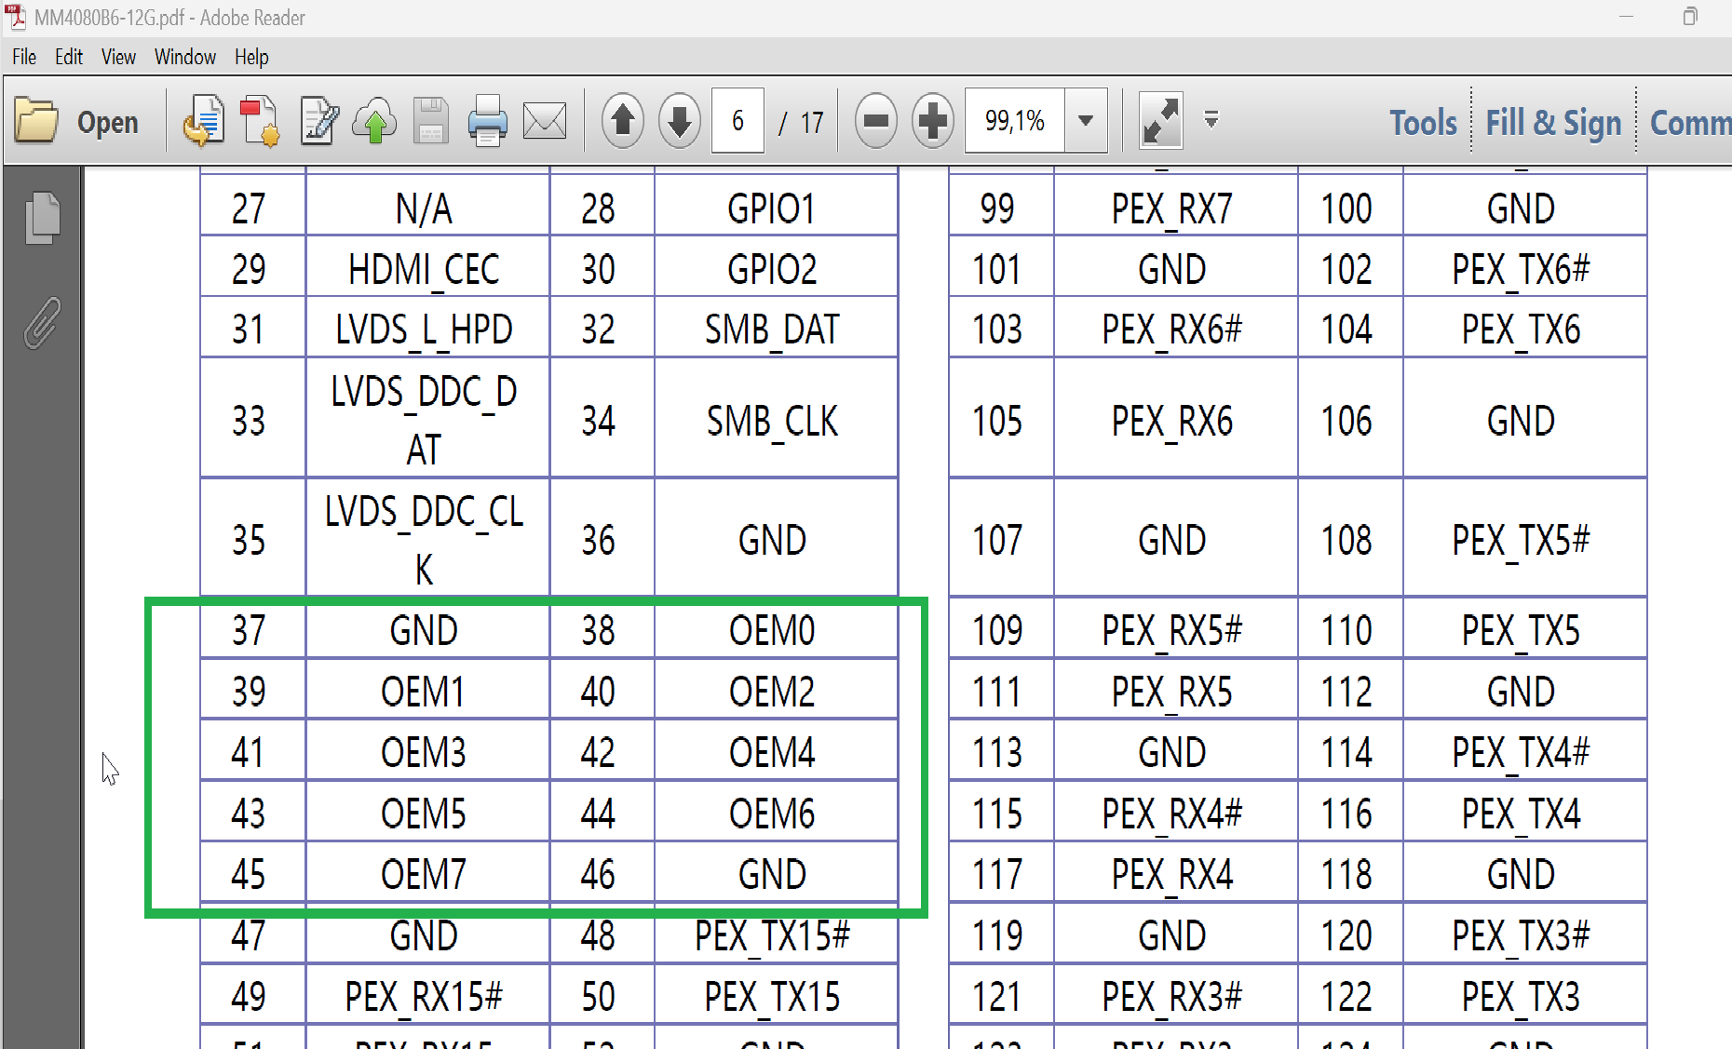The image size is (1732, 1049).
Task: Click the PEX_RX6# cell
Action: click(1175, 328)
